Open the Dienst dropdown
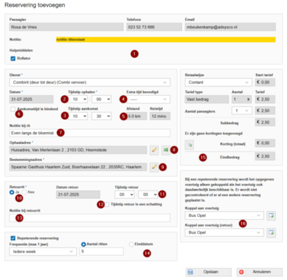Image resolution: width=287 pixels, height=280 pixels. coord(90,83)
